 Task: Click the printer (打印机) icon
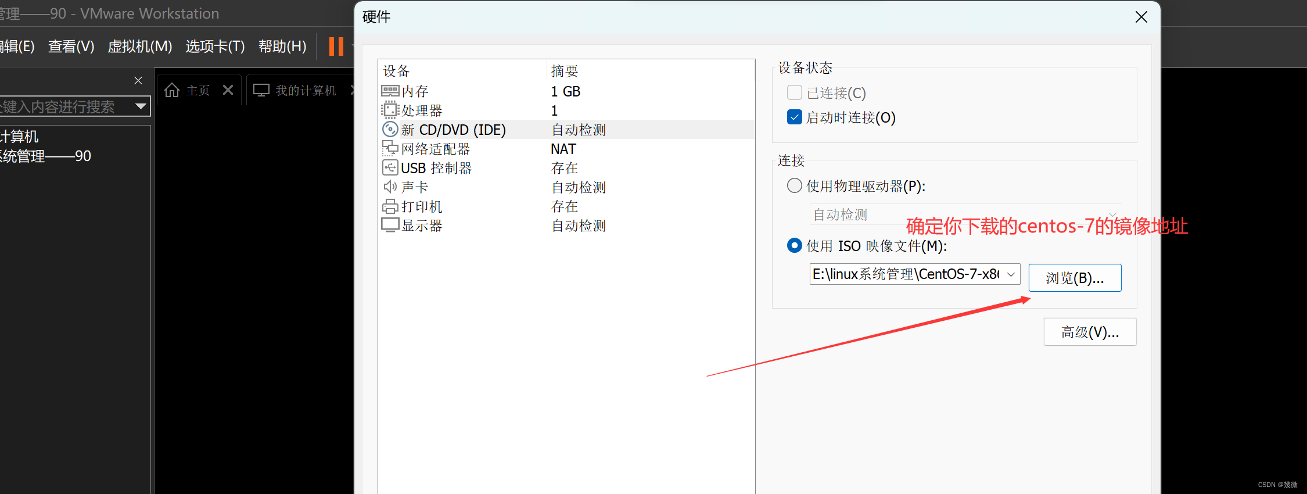[x=390, y=206]
